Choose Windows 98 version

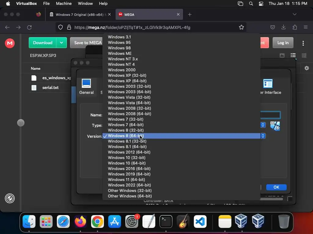tap(181, 48)
